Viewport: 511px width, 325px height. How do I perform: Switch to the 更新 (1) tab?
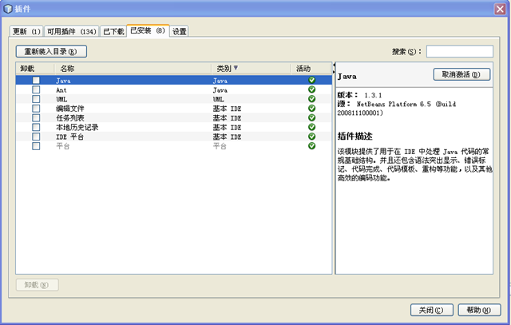pyautogui.click(x=26, y=31)
